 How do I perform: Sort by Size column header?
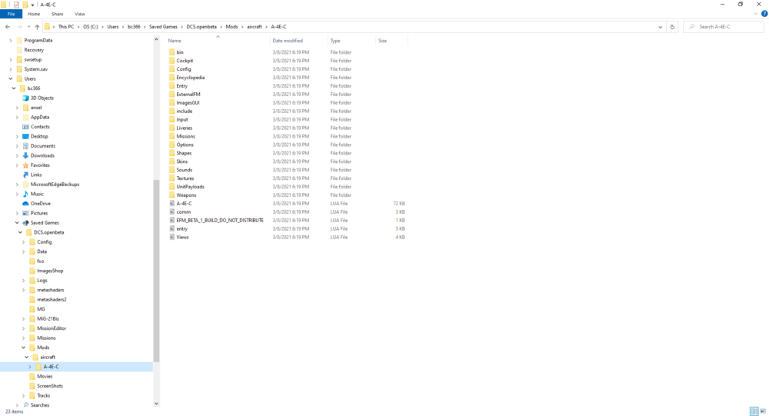click(x=391, y=41)
